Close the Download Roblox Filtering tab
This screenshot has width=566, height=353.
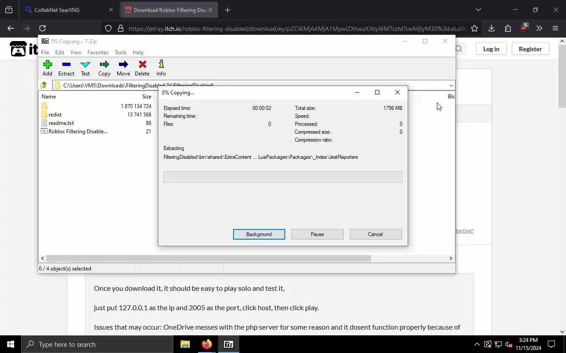pos(210,10)
